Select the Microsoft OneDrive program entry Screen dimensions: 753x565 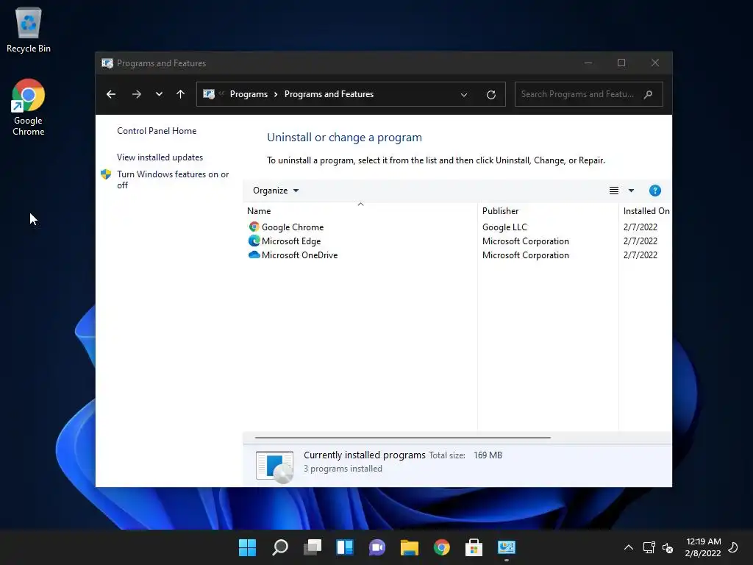tap(300, 255)
